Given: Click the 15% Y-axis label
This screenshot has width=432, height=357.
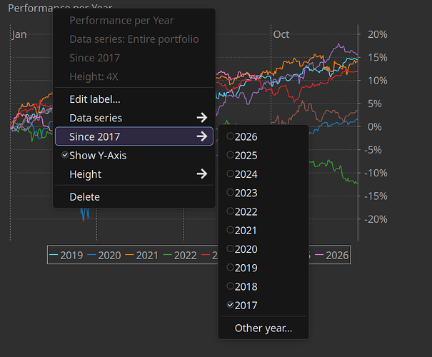Looking at the screenshot, I should point(378,58).
